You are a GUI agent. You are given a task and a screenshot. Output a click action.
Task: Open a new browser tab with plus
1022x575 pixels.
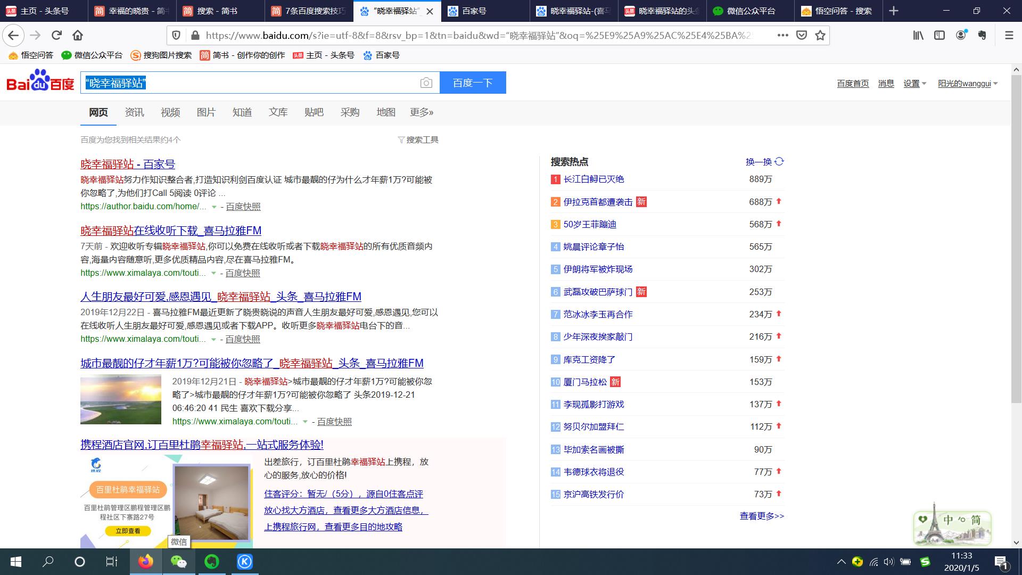tap(894, 11)
